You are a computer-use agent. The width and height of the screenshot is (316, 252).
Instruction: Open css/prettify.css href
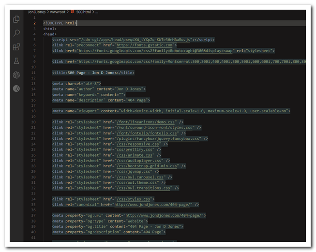[x=135, y=149]
